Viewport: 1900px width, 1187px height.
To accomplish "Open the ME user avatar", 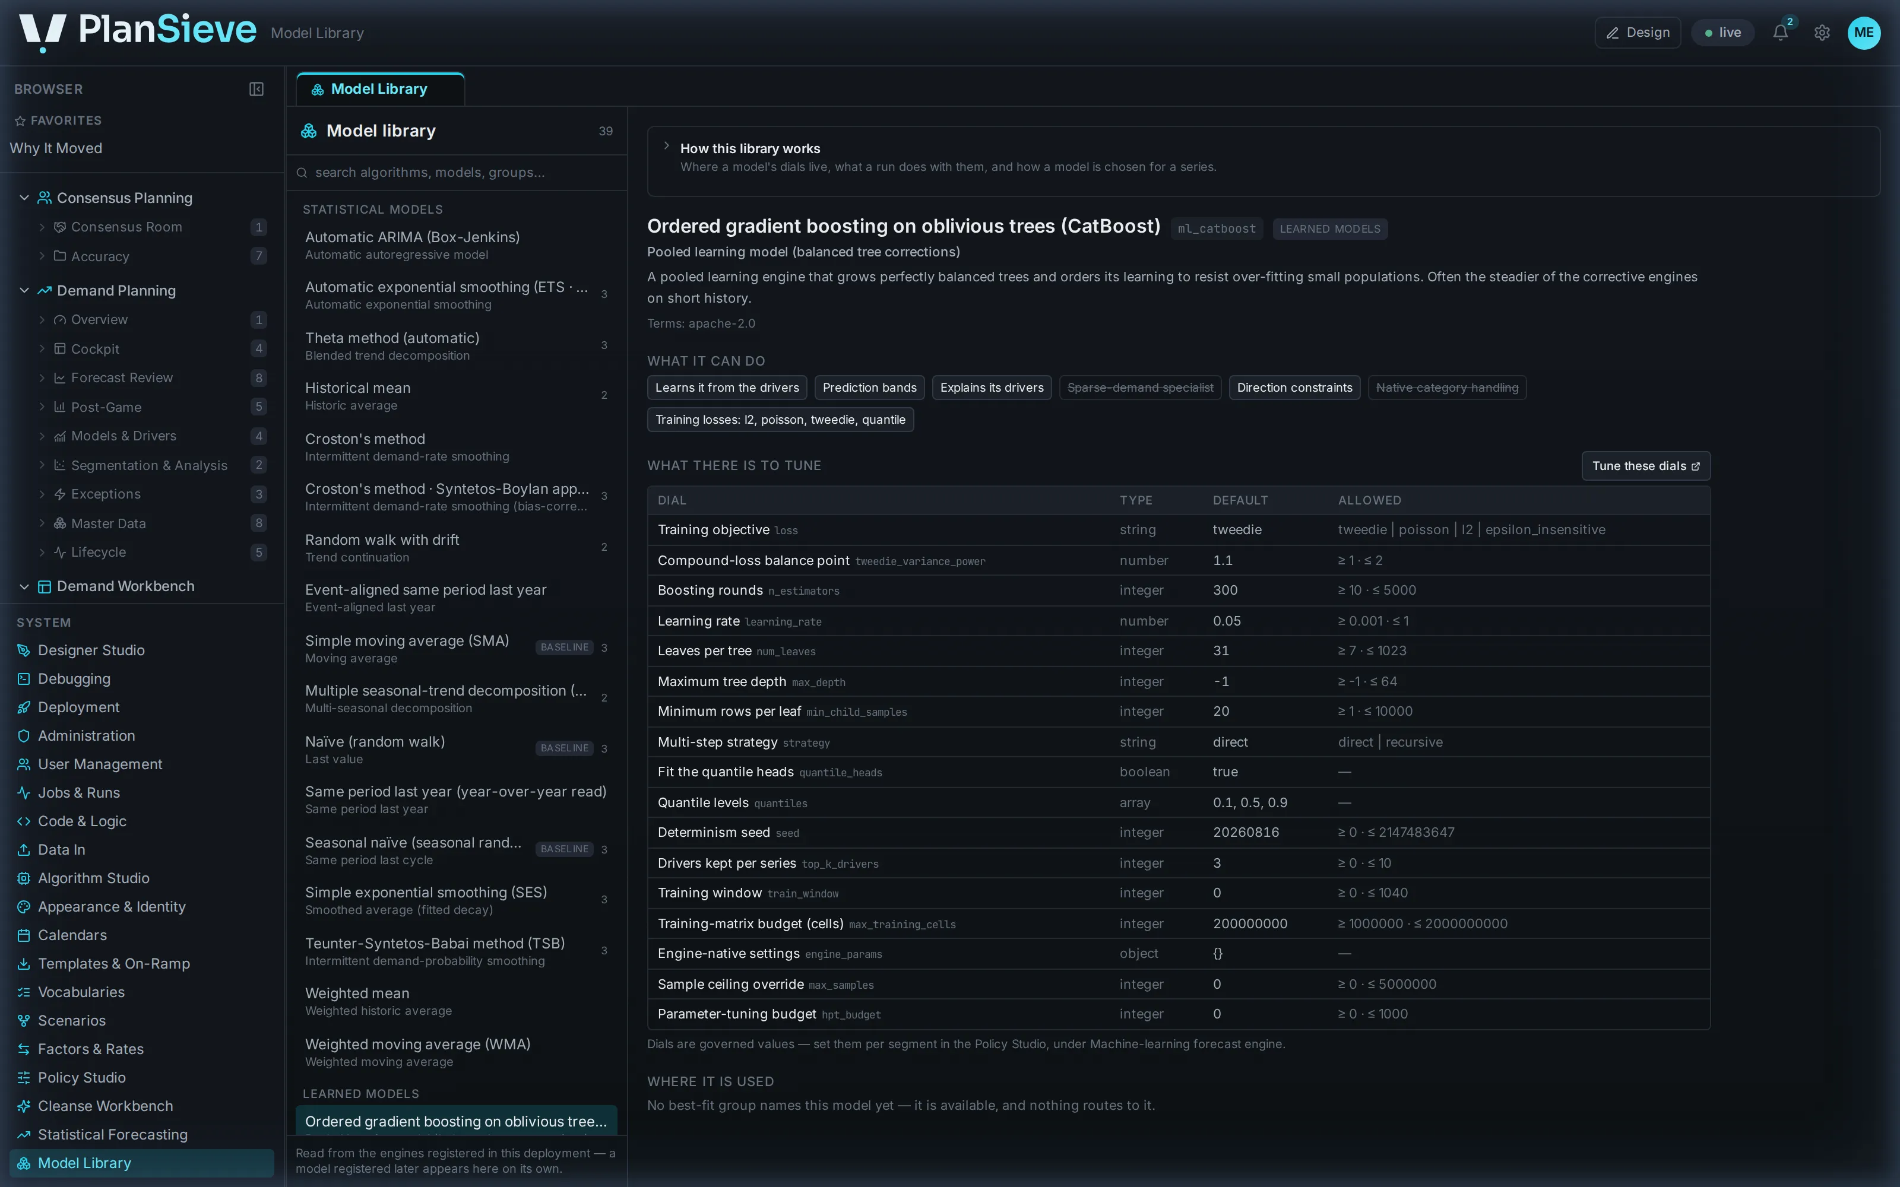I will [x=1864, y=32].
